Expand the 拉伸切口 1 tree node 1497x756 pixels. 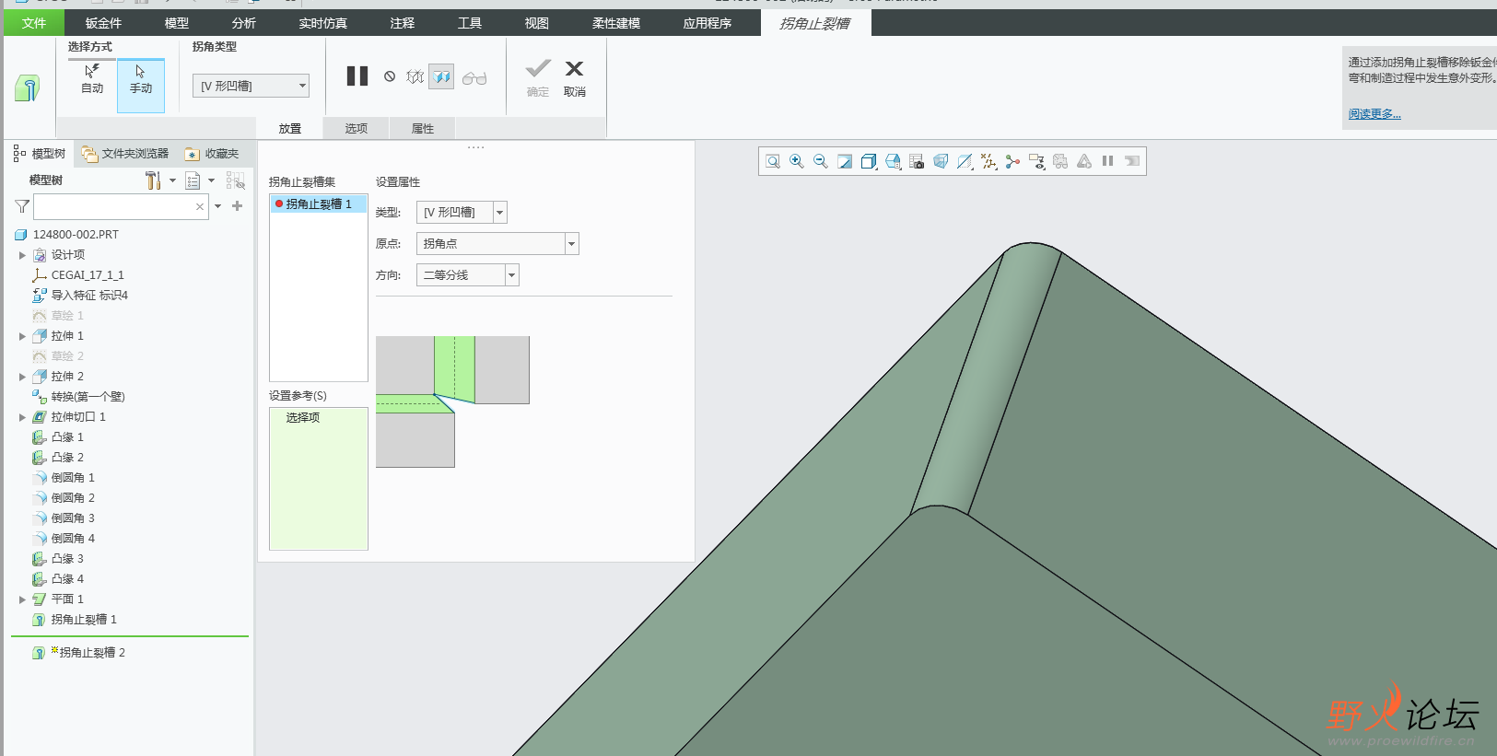tap(22, 417)
